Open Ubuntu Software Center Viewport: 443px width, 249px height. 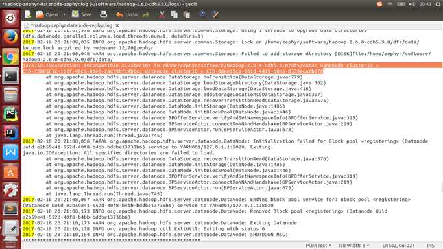[x=10, y=172]
